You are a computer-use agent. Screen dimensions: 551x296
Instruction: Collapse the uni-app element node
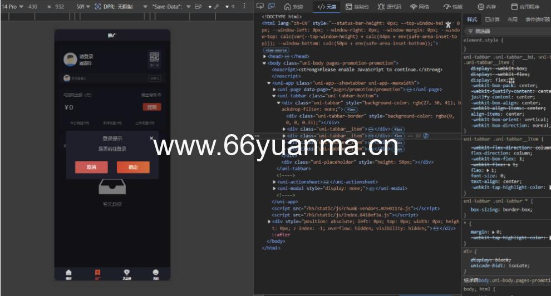point(269,83)
